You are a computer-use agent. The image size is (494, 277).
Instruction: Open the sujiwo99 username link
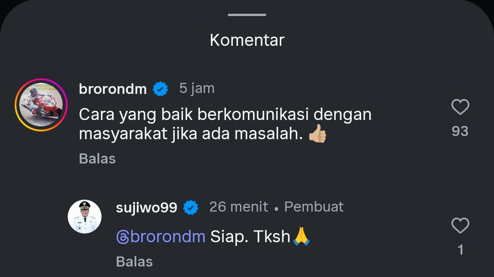[146, 207]
